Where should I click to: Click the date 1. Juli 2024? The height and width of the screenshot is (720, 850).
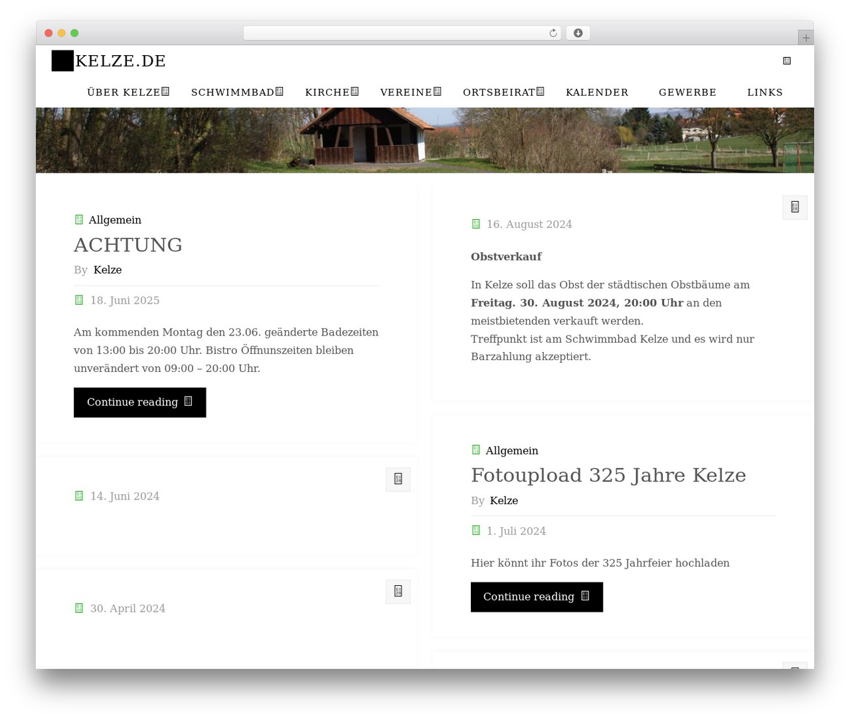516,531
